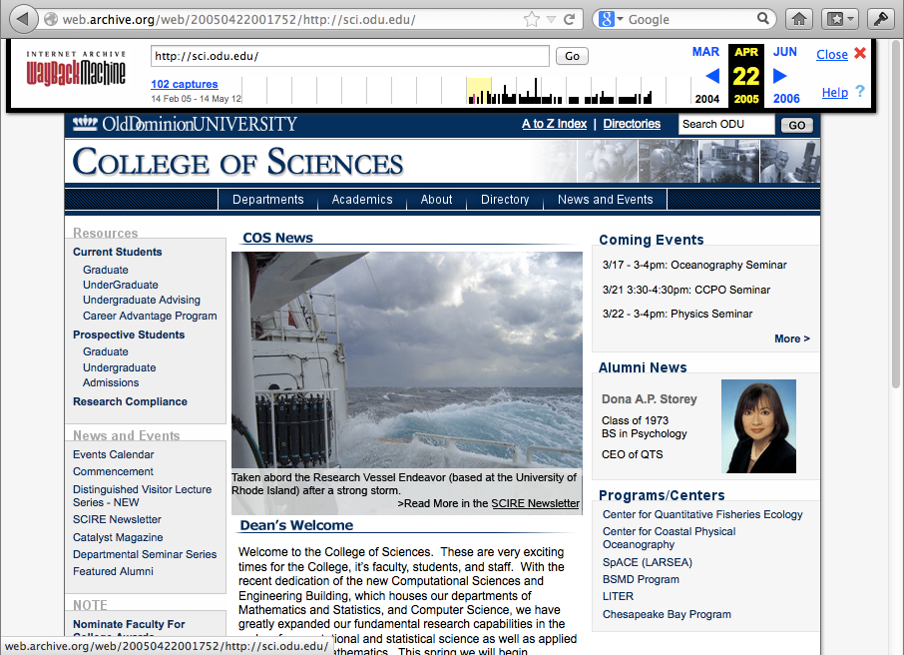Click the ODU search GO button
Viewport: 904px width, 655px height.
797,125
